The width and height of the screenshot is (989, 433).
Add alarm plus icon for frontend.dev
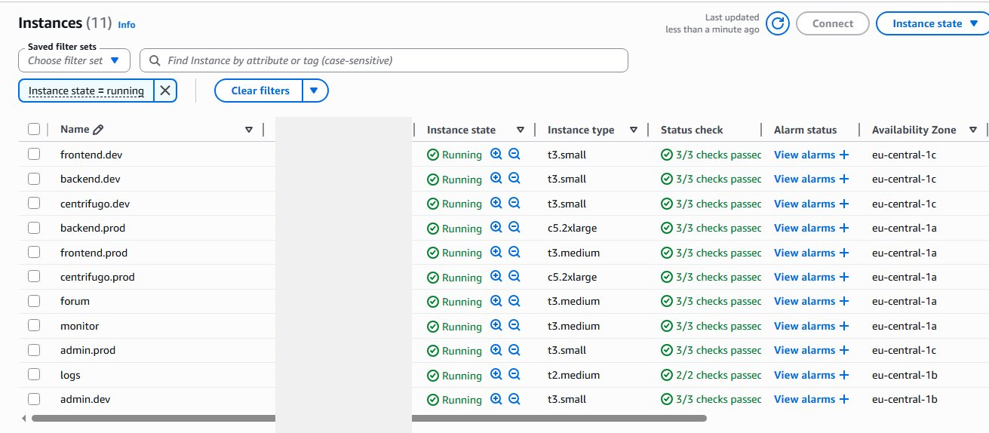[x=843, y=155]
